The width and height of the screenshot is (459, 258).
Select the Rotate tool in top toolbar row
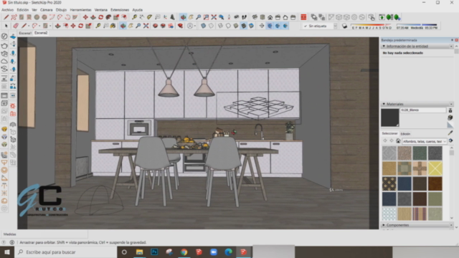coord(100,17)
